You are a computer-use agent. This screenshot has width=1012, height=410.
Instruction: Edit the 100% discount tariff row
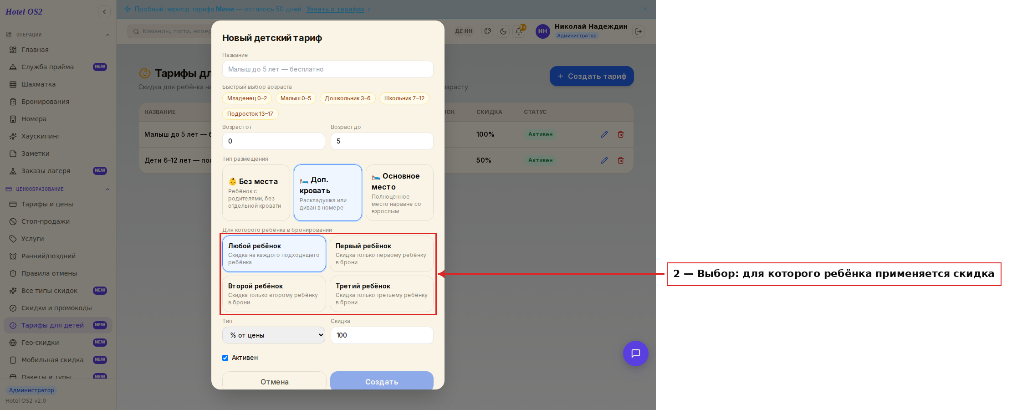click(x=604, y=134)
